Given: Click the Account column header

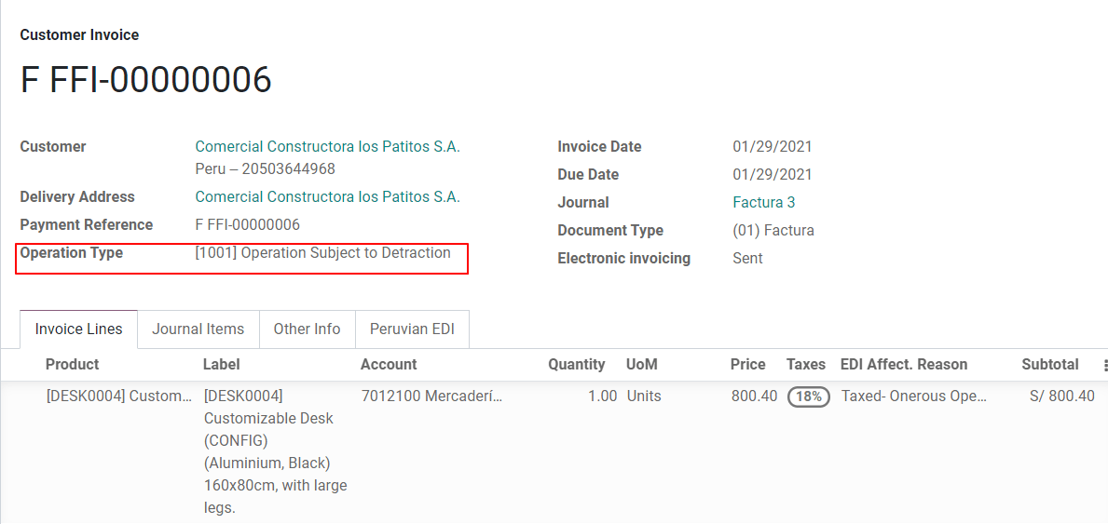Looking at the screenshot, I should point(389,365).
